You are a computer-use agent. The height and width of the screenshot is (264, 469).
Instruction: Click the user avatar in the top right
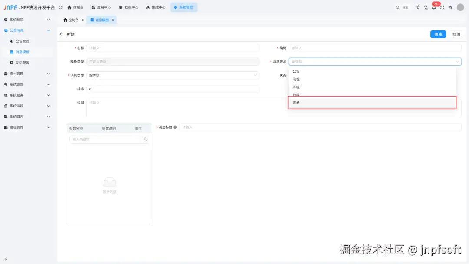tap(461, 7)
